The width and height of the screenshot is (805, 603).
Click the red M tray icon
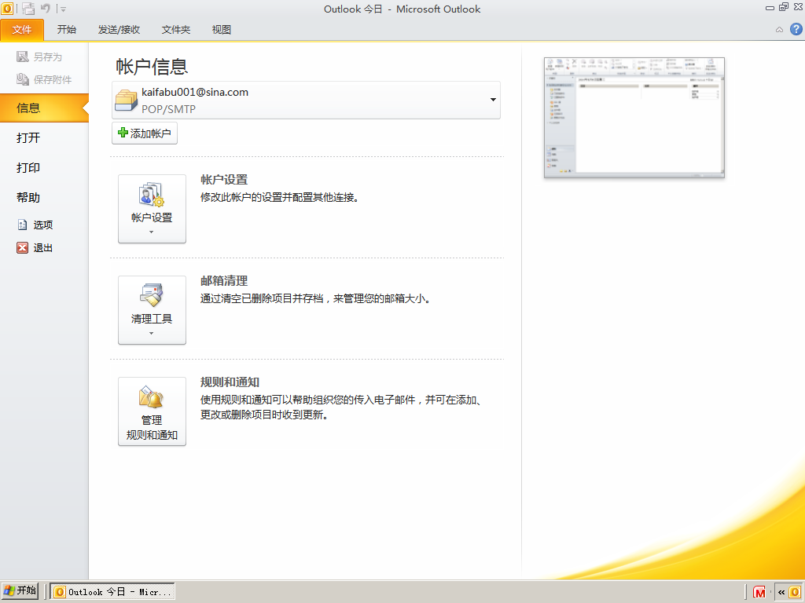click(759, 592)
